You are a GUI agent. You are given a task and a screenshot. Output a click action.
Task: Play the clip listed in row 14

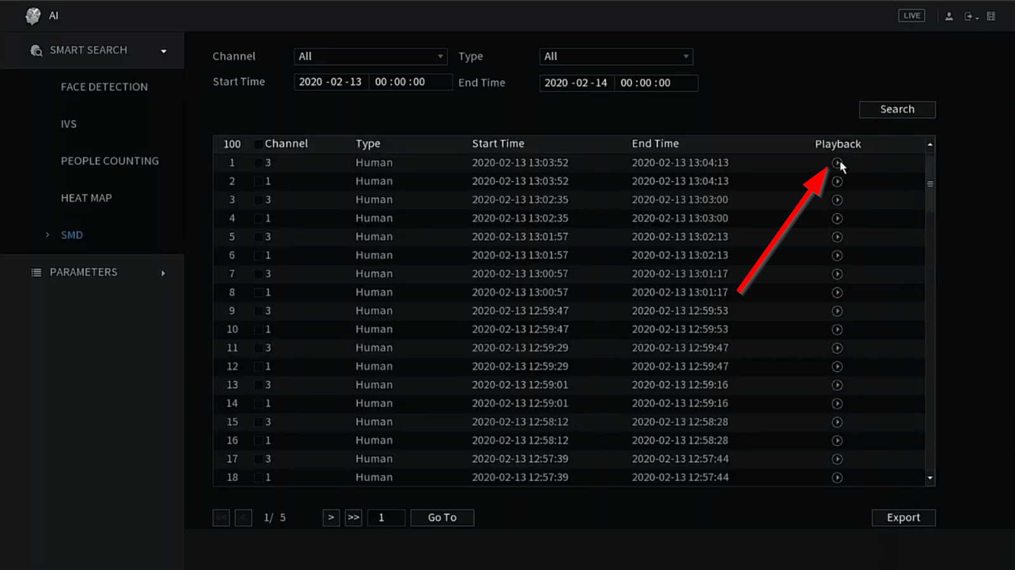[837, 404]
